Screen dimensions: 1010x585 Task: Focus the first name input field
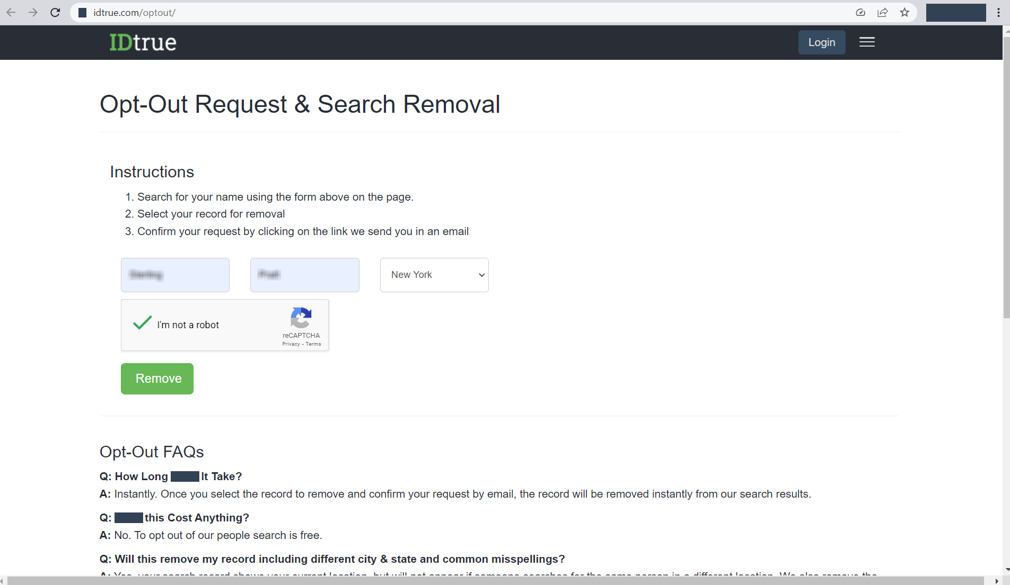click(175, 275)
